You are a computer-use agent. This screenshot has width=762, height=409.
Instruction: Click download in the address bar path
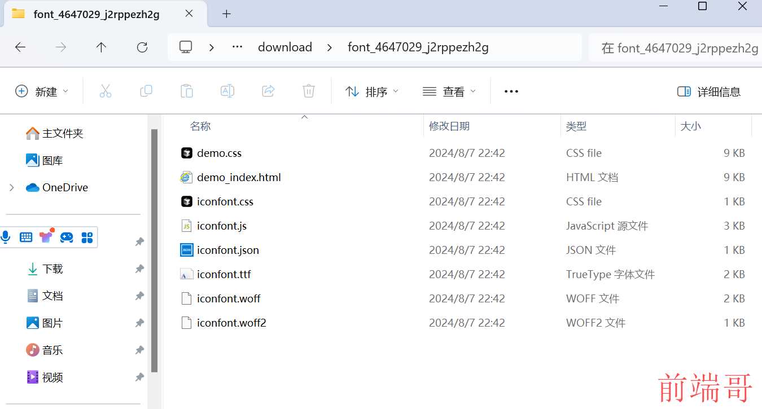click(x=285, y=47)
